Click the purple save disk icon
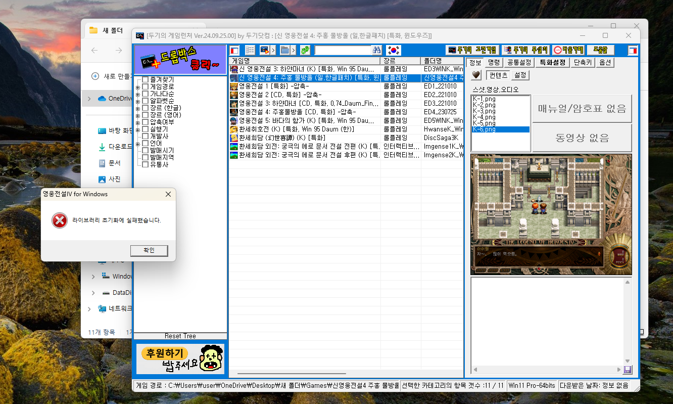The height and width of the screenshot is (404, 673). pos(628,370)
